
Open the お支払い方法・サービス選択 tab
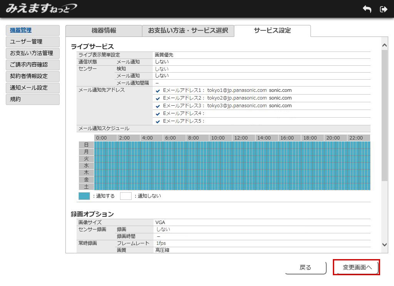[x=188, y=31]
